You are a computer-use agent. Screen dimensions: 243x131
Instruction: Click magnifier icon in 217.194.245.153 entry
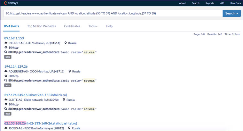coord(6,109)
